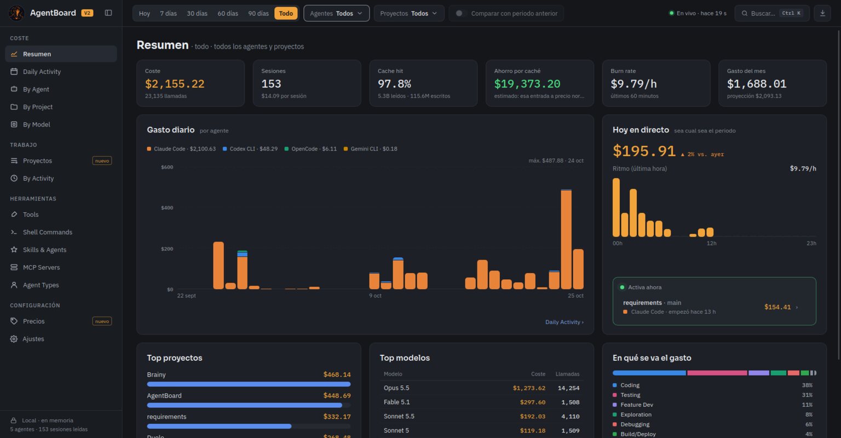Click the Codex CLI blue legend swatch
The width and height of the screenshot is (841, 438).
[x=225, y=149]
